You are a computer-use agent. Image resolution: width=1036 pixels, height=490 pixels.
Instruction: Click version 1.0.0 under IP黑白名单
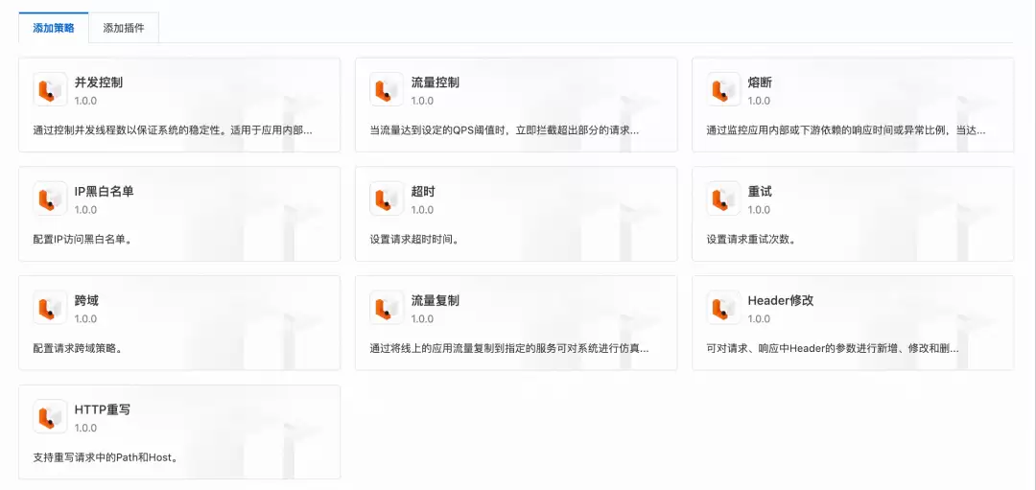click(86, 210)
